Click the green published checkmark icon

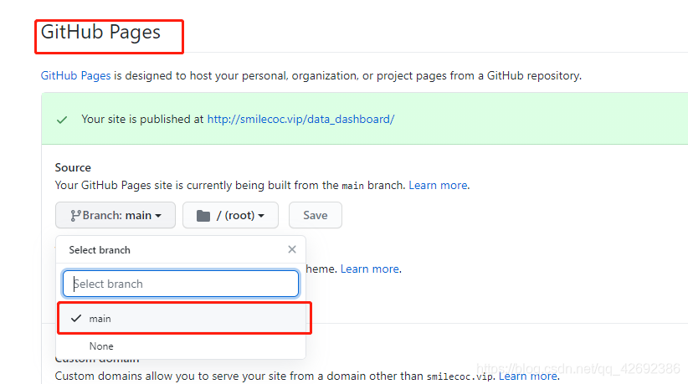(62, 120)
